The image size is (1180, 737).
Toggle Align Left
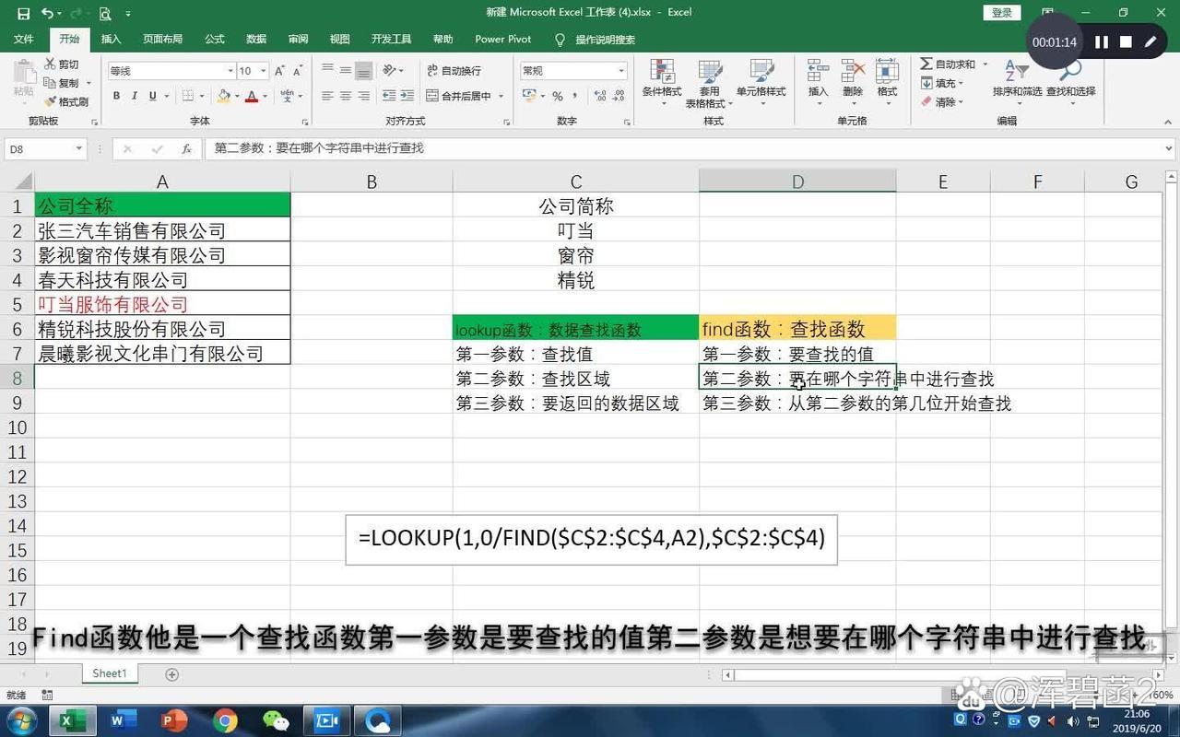327,96
